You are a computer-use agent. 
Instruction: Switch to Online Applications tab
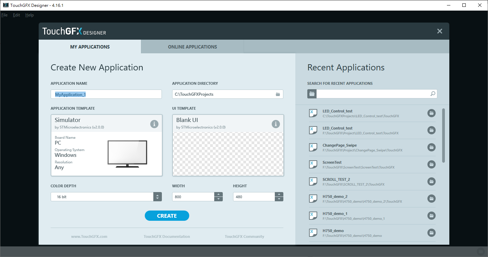pyautogui.click(x=192, y=47)
